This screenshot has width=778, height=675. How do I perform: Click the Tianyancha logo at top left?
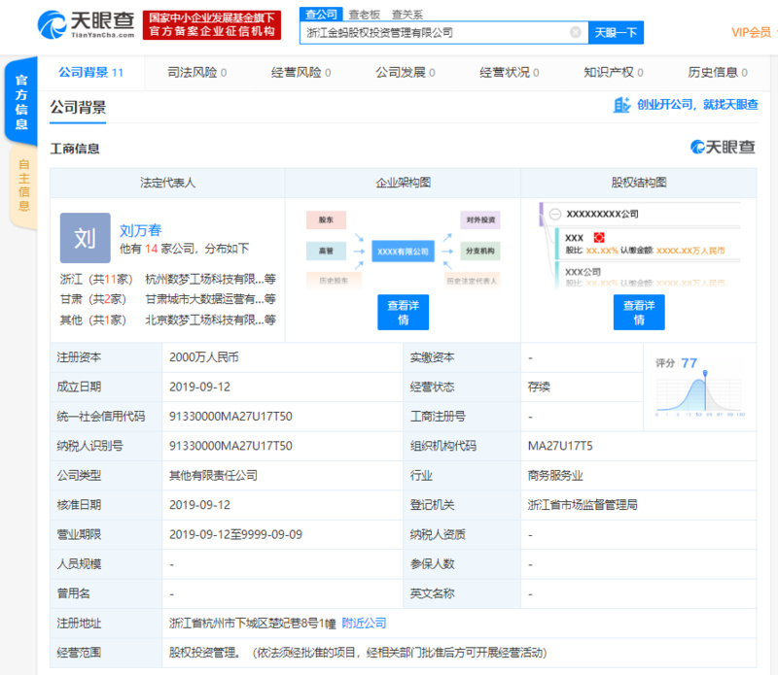coord(85,25)
